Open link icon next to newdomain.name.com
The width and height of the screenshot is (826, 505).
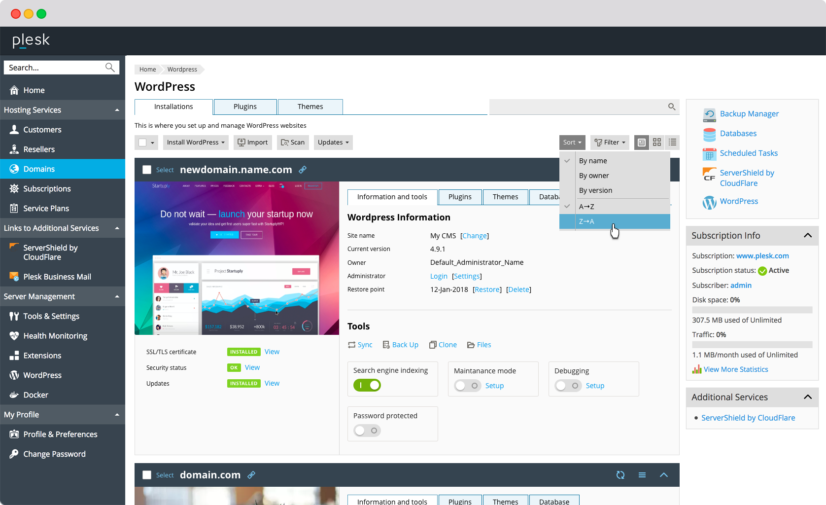[x=303, y=170]
